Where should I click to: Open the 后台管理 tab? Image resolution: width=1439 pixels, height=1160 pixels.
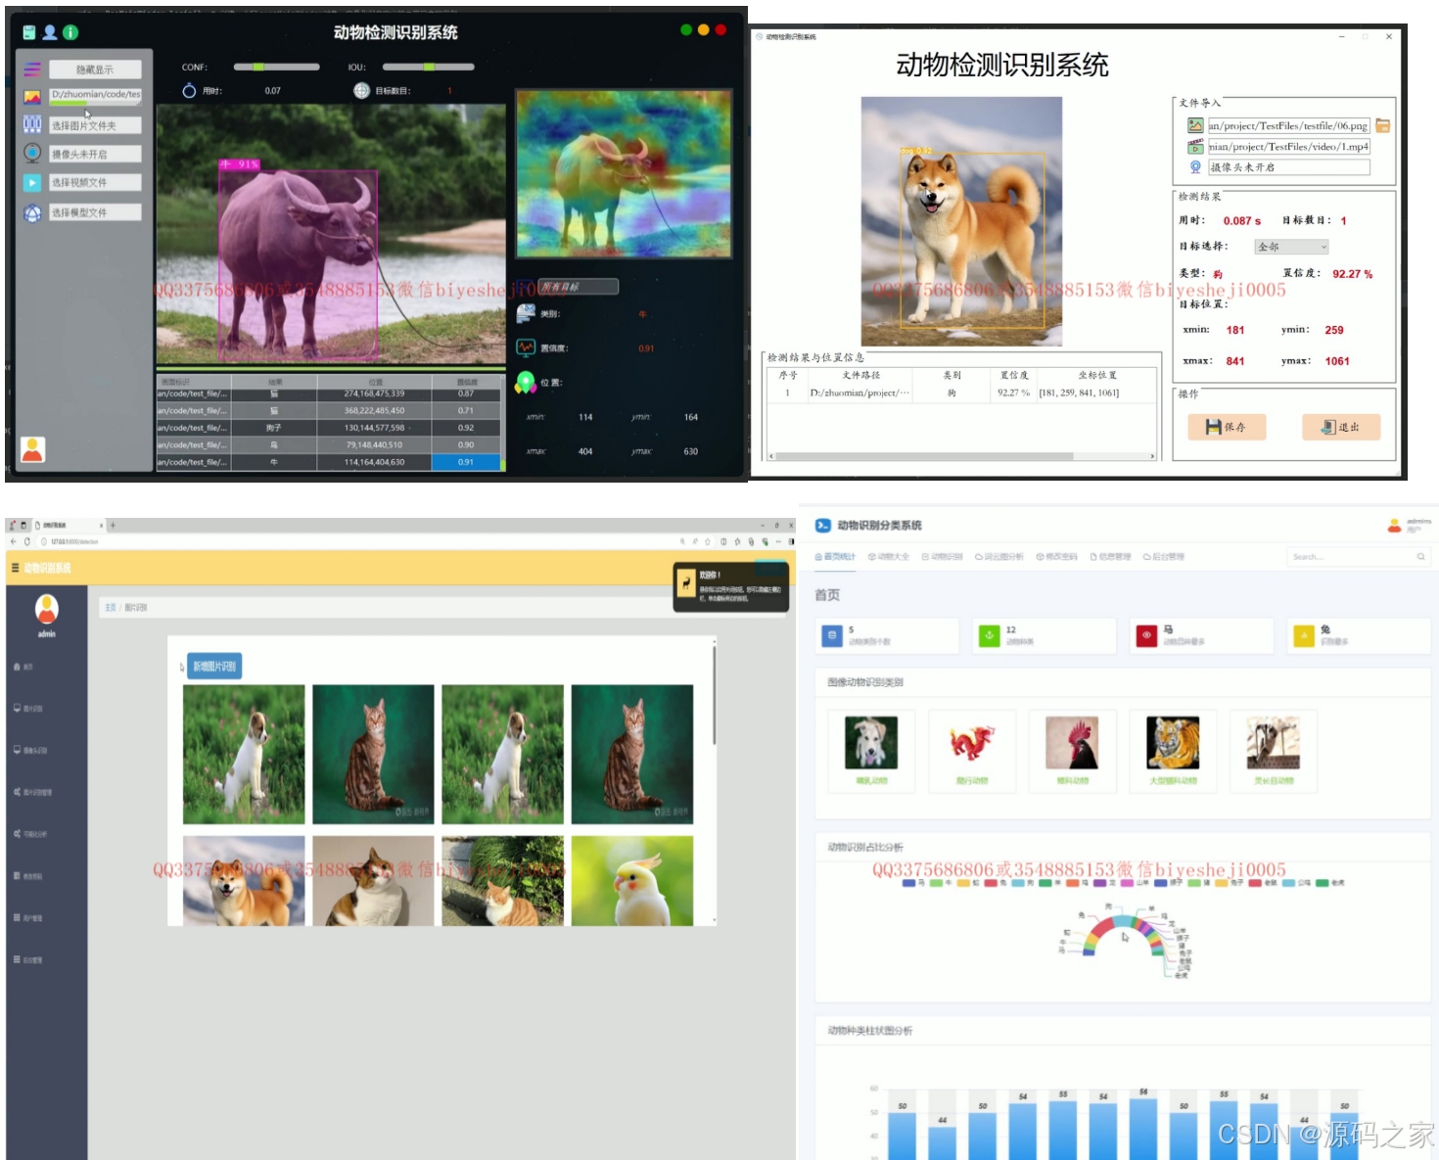click(1163, 557)
